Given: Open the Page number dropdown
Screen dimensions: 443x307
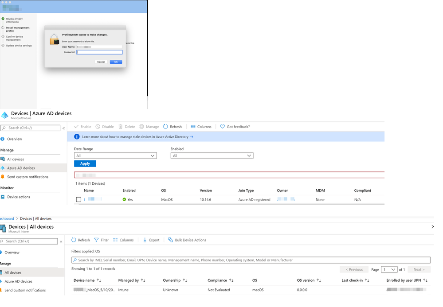Looking at the screenshot, I should (389, 269).
